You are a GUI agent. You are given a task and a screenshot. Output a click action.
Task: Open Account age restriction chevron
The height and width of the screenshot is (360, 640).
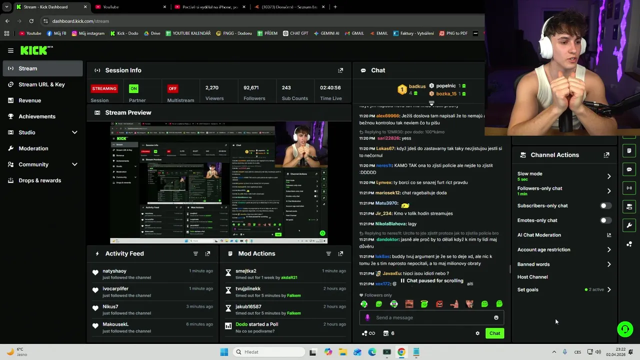pos(608,249)
